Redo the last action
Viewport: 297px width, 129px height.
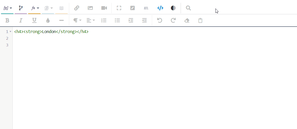173,20
